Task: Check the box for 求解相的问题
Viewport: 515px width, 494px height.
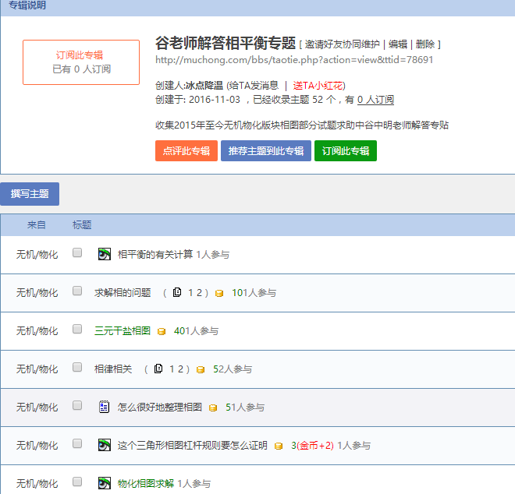Action: click(77, 291)
